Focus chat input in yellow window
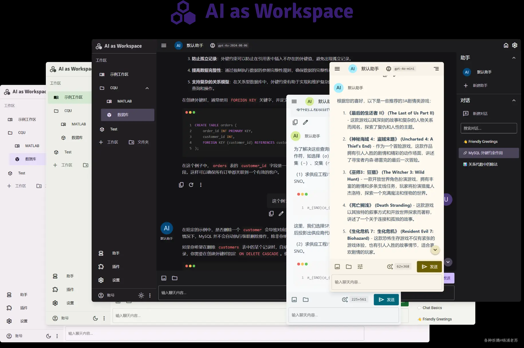Viewport: 524px width, 348px height. tap(387, 282)
